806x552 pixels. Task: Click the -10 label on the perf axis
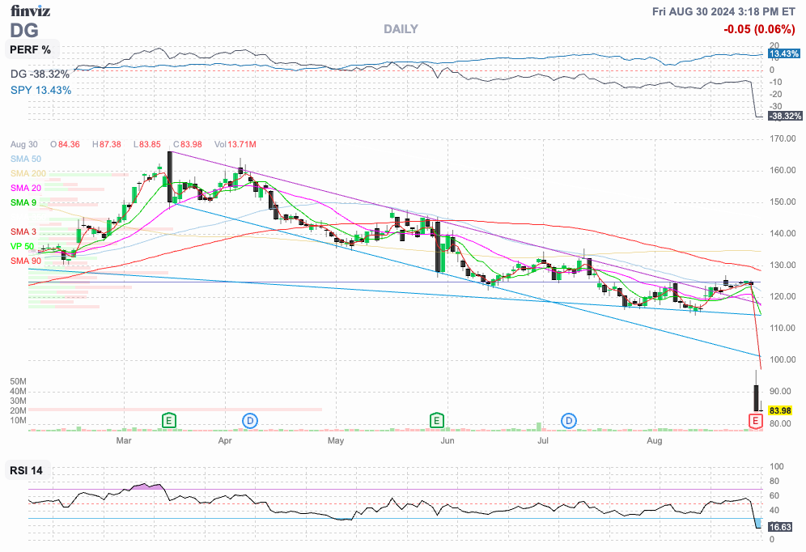point(776,83)
